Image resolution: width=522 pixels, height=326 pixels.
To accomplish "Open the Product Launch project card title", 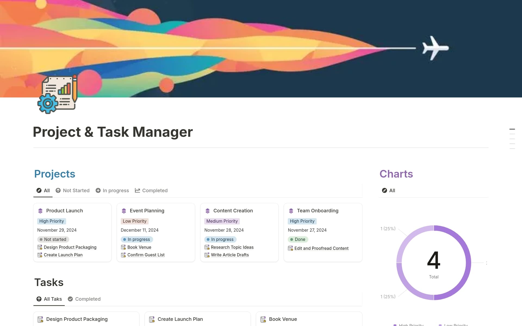I will click(x=64, y=211).
